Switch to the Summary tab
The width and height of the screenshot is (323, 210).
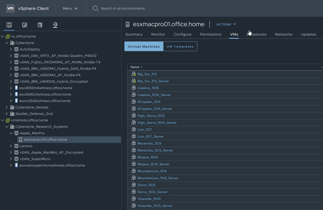[x=134, y=34]
